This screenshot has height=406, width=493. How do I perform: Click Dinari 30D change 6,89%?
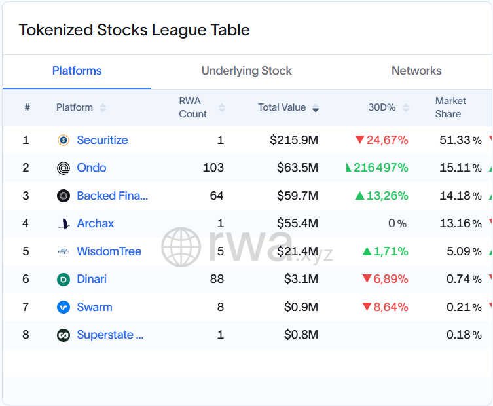[385, 279]
